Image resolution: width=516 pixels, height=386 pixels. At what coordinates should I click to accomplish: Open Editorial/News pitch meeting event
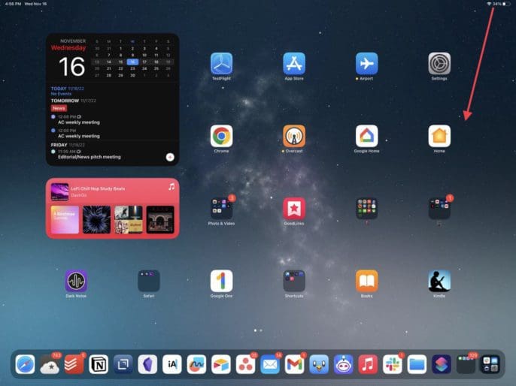coord(90,157)
